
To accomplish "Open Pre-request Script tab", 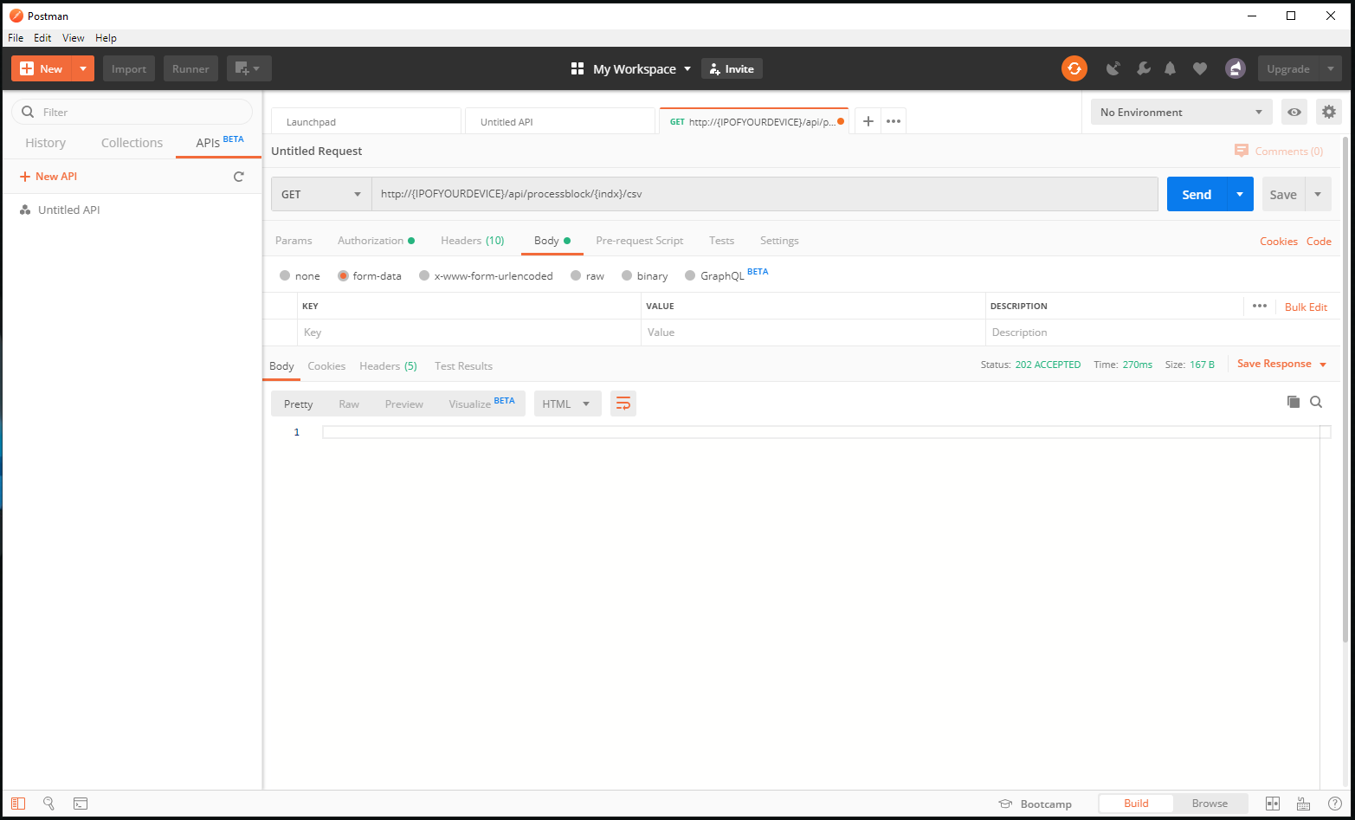I will [639, 241].
